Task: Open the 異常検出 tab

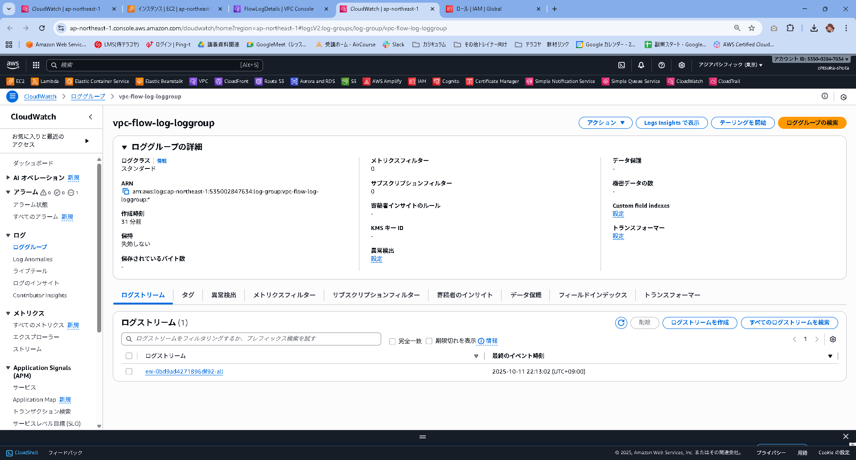Action: coord(223,295)
